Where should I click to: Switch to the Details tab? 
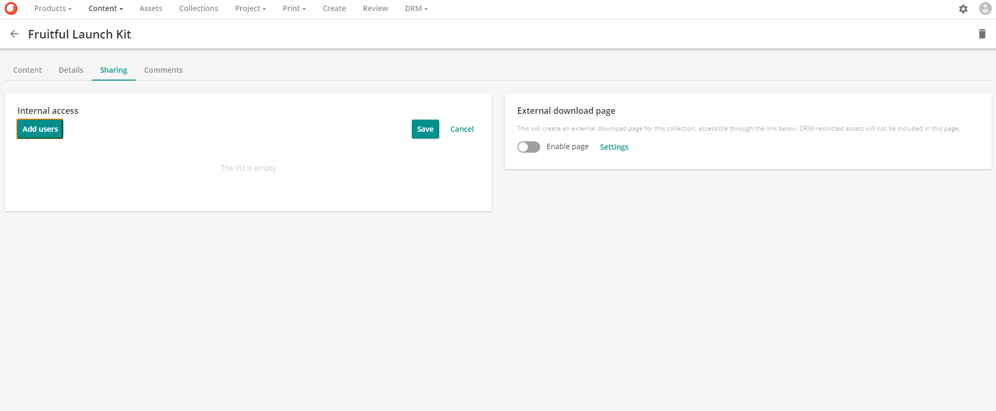pos(71,70)
